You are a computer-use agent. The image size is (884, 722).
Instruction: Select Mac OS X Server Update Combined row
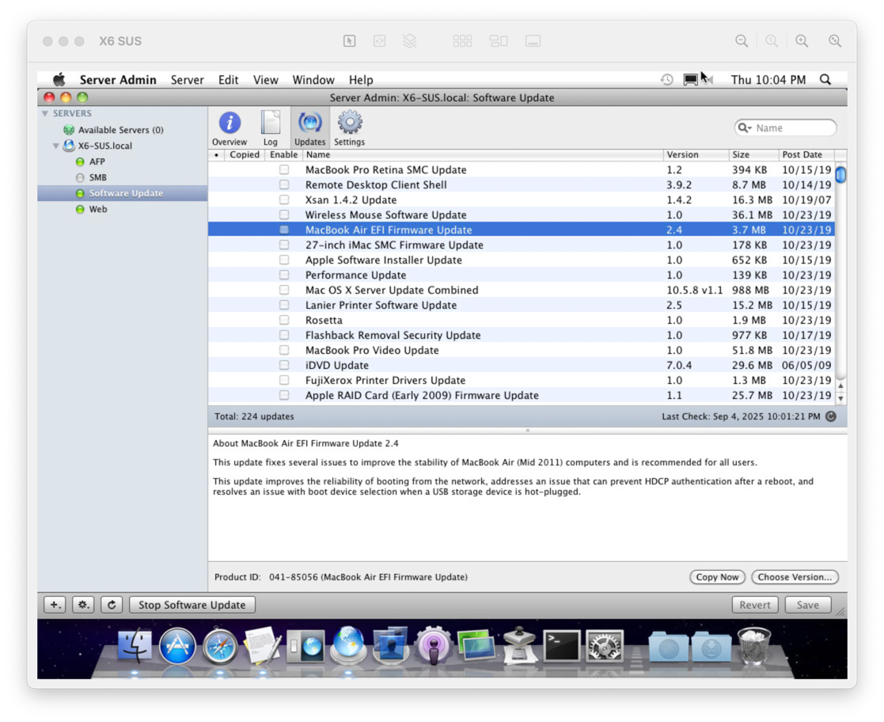(522, 290)
